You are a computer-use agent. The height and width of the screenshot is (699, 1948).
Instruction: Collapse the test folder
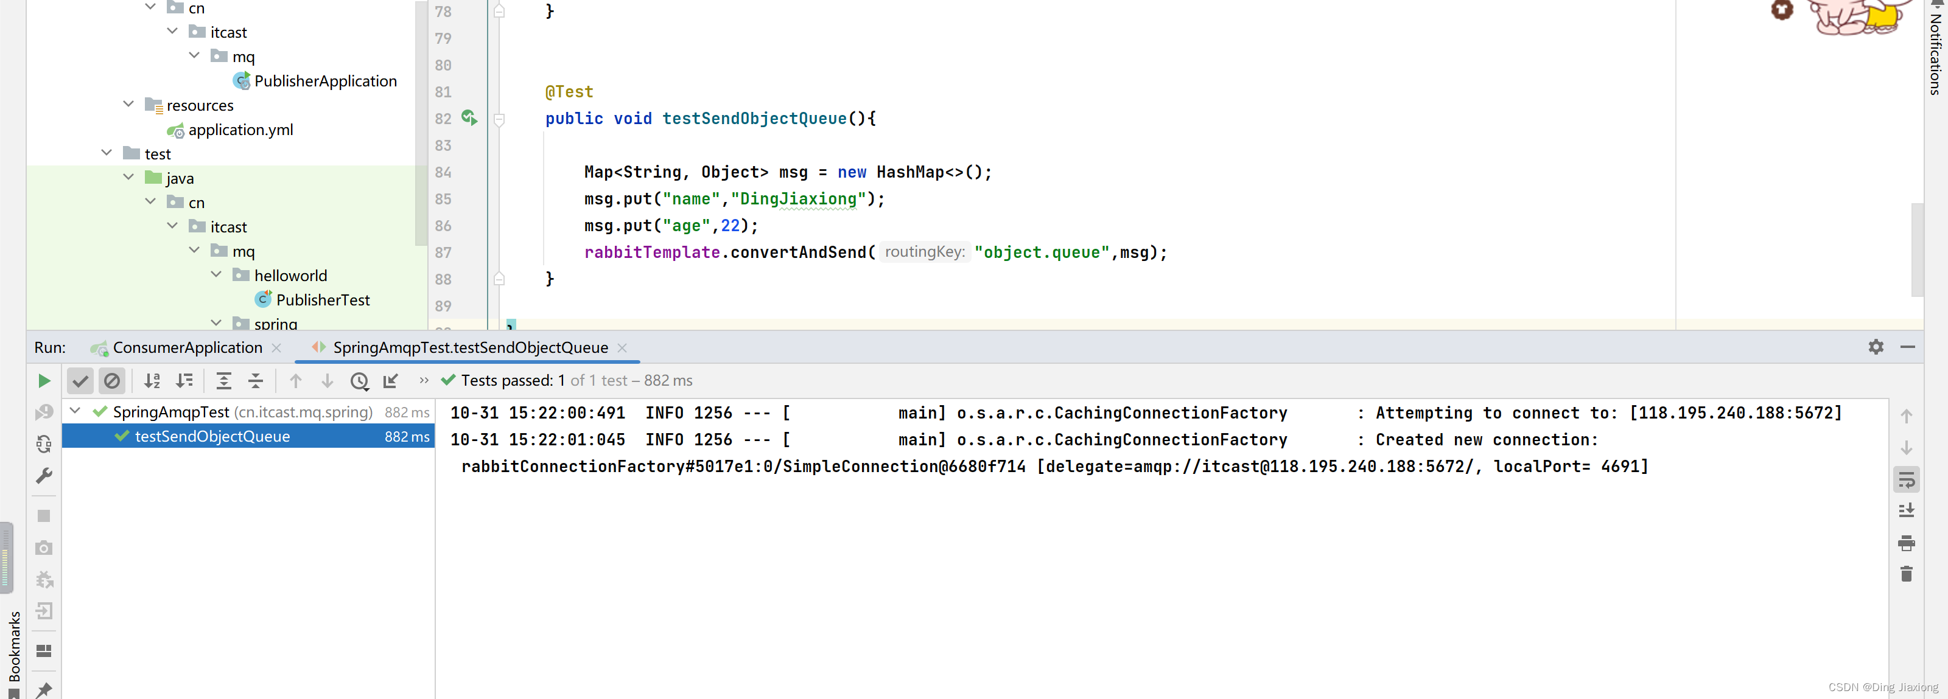coord(107,153)
